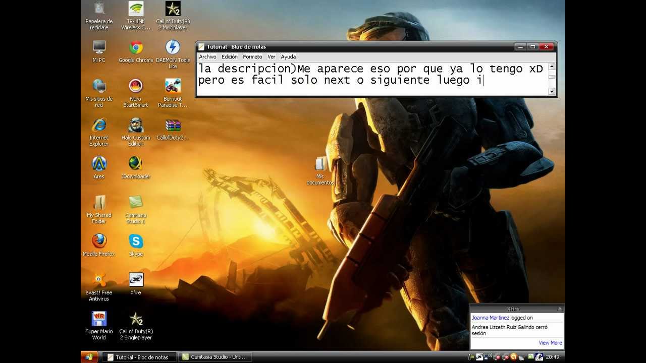Viewport: 646px width, 363px height.
Task: Select the Halo Custom Edition icon
Action: [136, 132]
